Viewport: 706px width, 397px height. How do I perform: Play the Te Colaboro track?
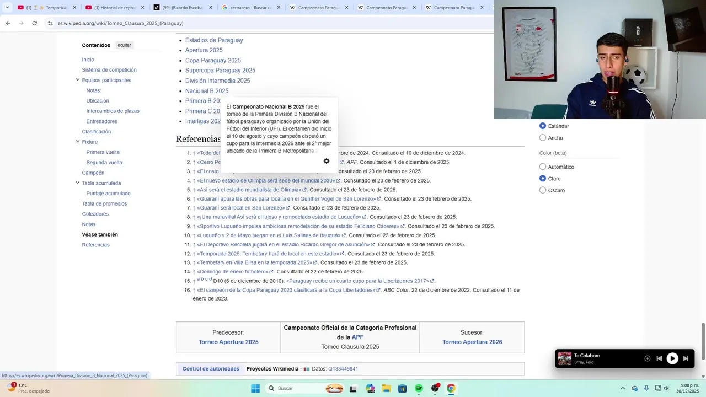[x=672, y=358]
